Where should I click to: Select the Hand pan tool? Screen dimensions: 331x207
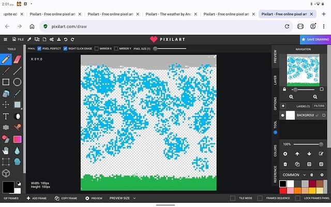(6, 151)
